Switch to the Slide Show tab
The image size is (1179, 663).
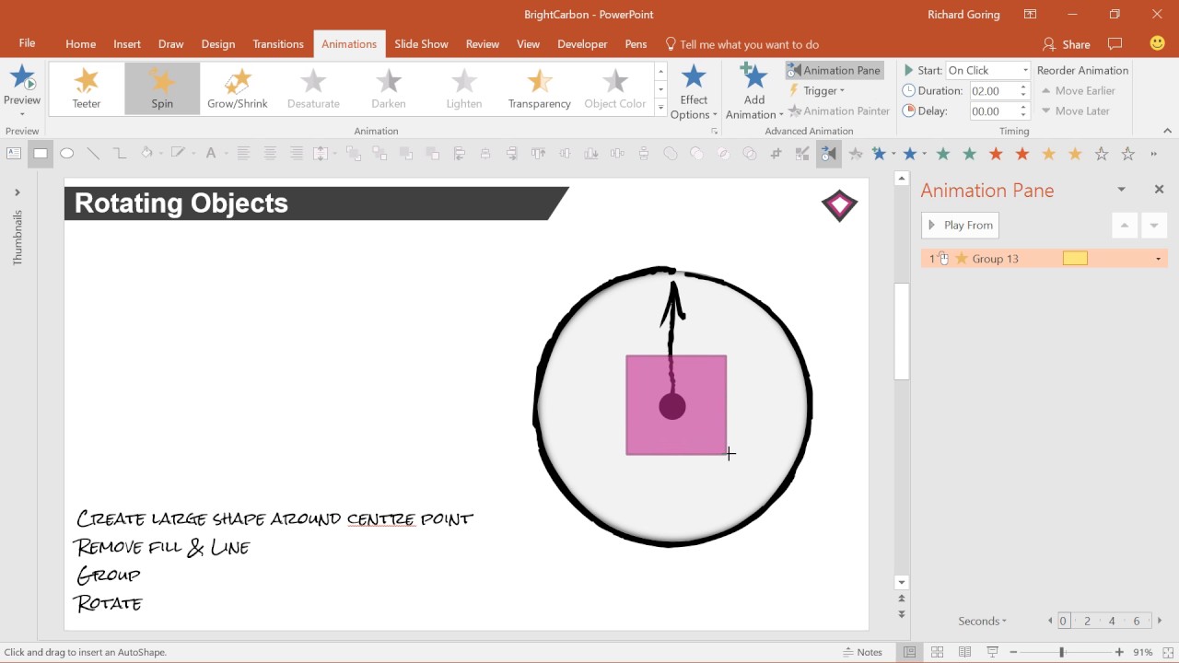coord(421,43)
